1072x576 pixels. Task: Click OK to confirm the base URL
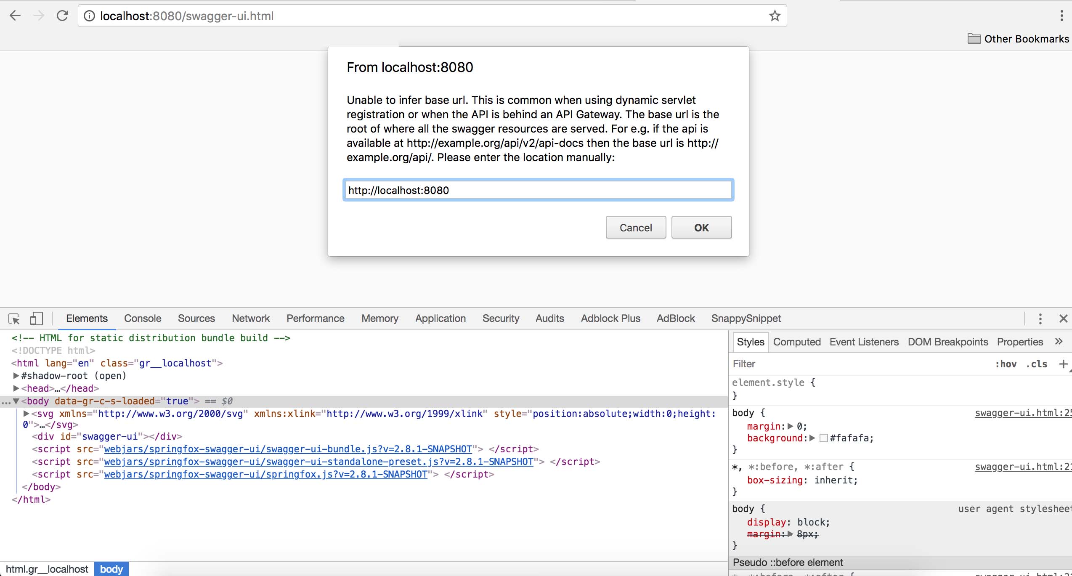point(701,227)
